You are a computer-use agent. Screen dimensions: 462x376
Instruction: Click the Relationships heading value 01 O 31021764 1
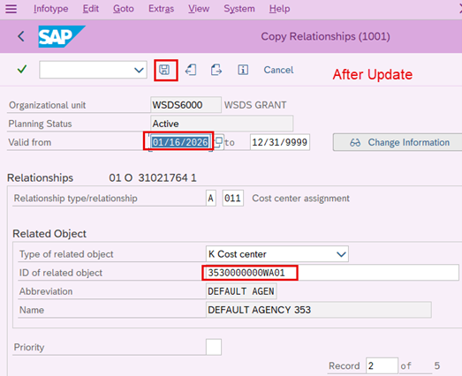click(x=153, y=177)
